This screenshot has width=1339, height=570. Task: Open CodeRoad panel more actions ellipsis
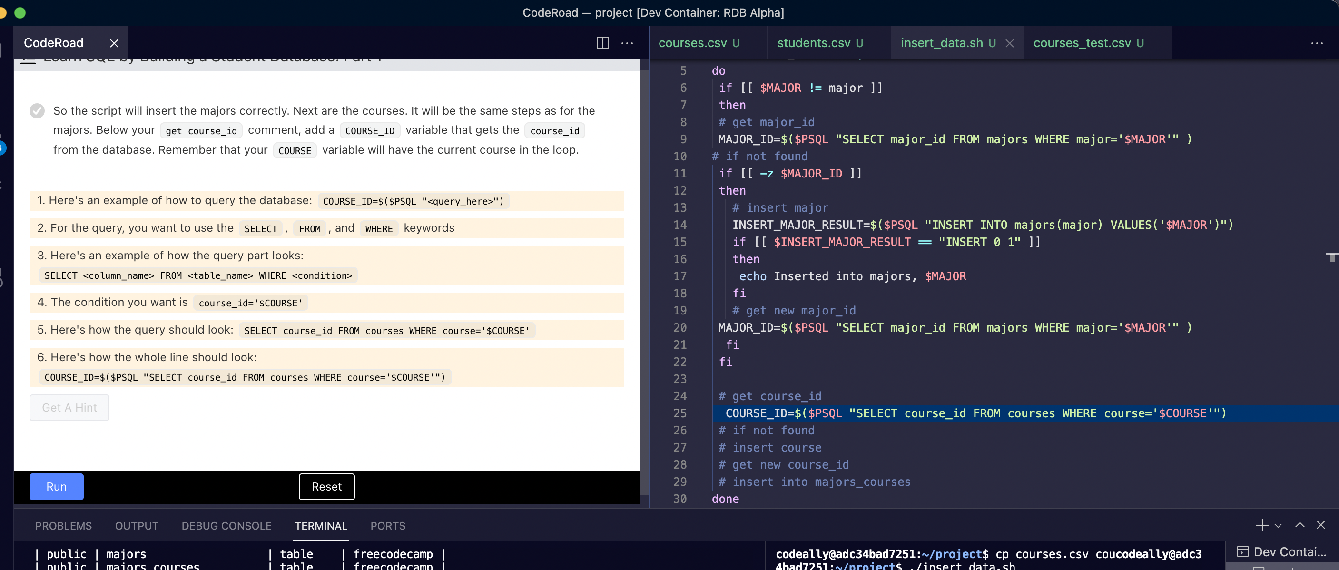628,43
